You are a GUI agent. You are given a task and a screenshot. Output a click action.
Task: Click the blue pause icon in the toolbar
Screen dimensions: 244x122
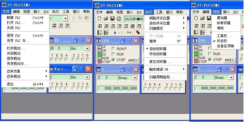click(115, 33)
